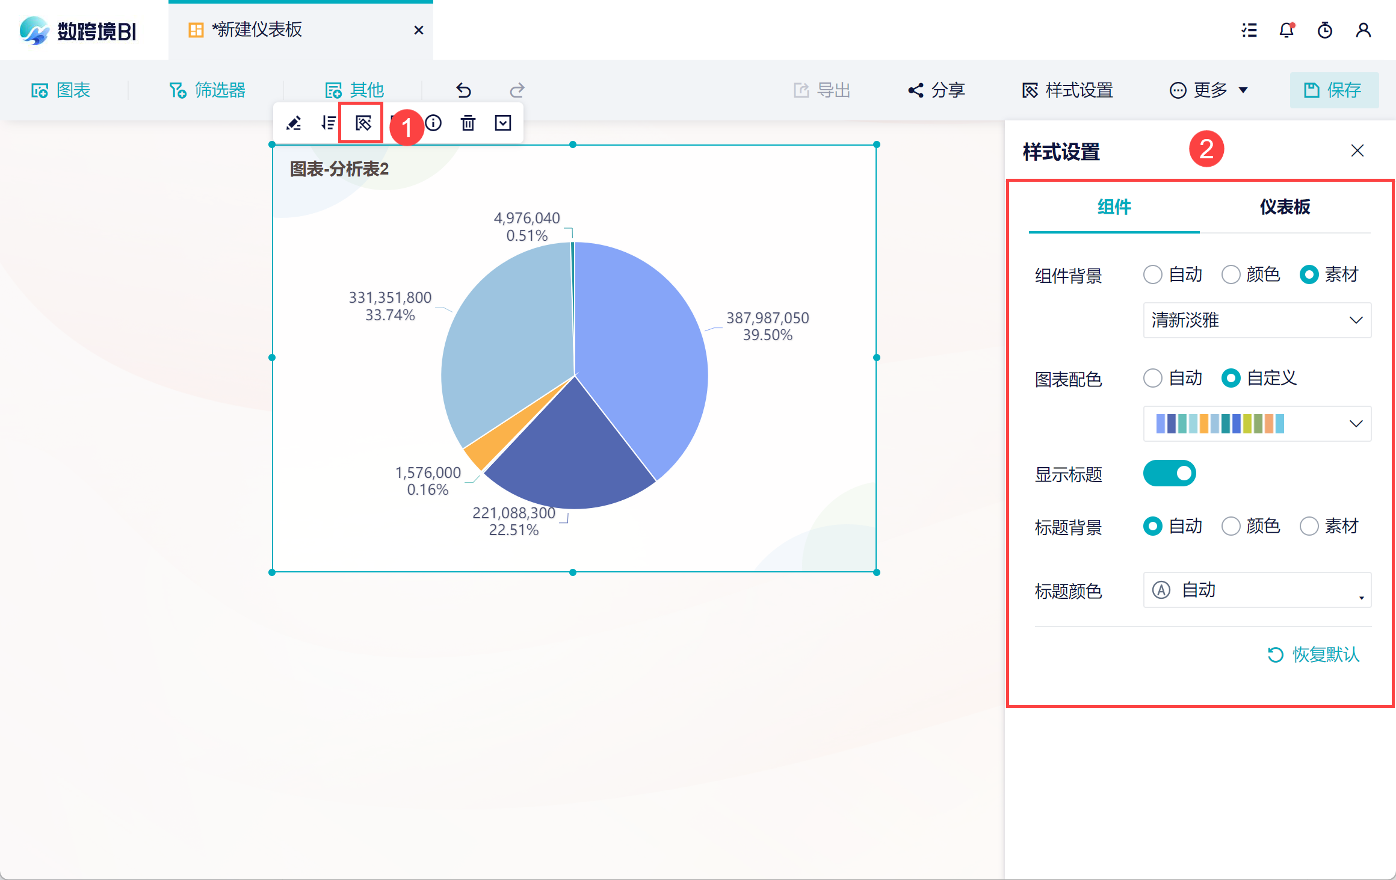1396x880 pixels.
Task: Click the 分享 button
Action: click(936, 90)
